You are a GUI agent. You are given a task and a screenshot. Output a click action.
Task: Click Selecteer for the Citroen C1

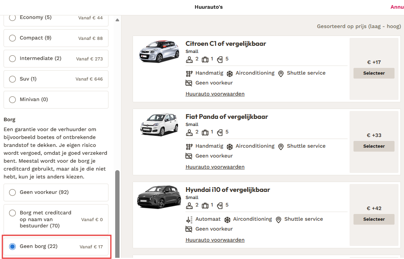[374, 73]
